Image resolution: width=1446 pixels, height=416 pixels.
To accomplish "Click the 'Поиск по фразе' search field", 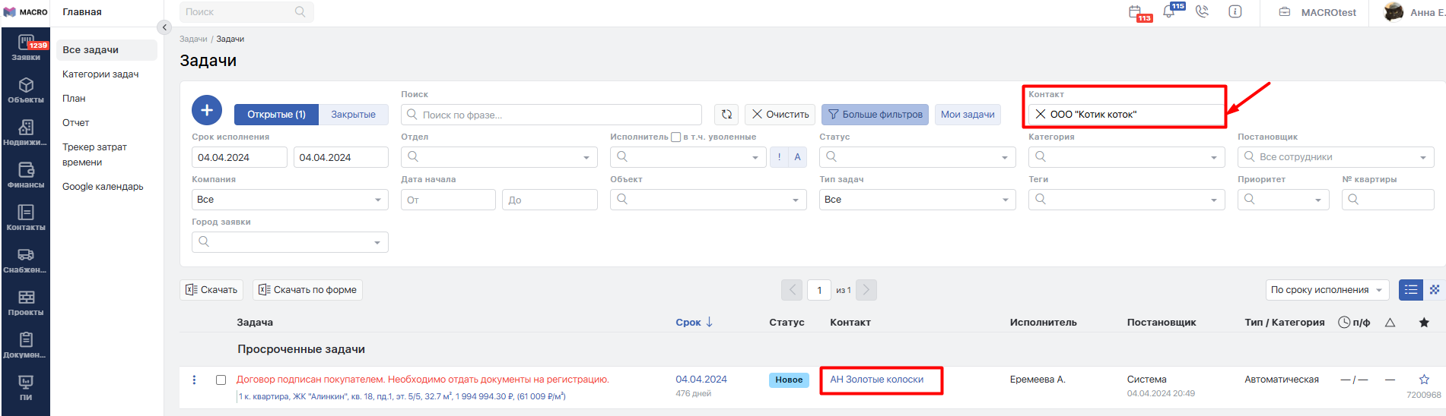I will pos(559,115).
